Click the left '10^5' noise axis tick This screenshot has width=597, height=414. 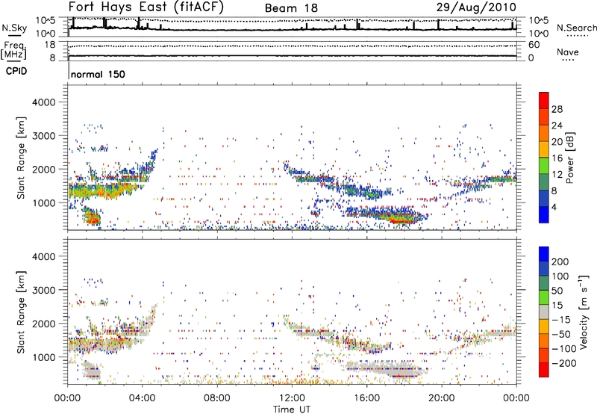(x=46, y=21)
